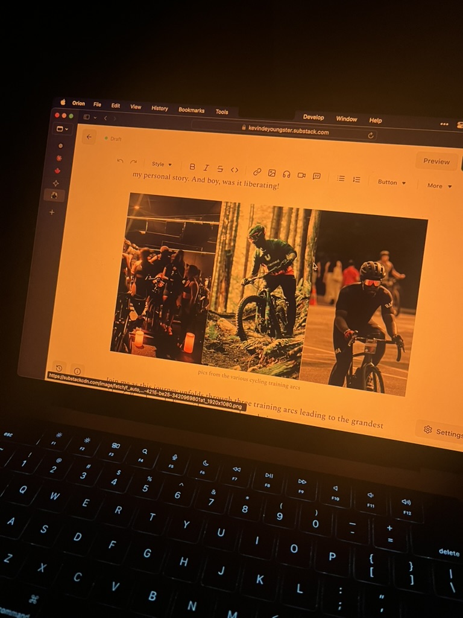Insert a code block
This screenshot has width=463, height=618.
[235, 170]
